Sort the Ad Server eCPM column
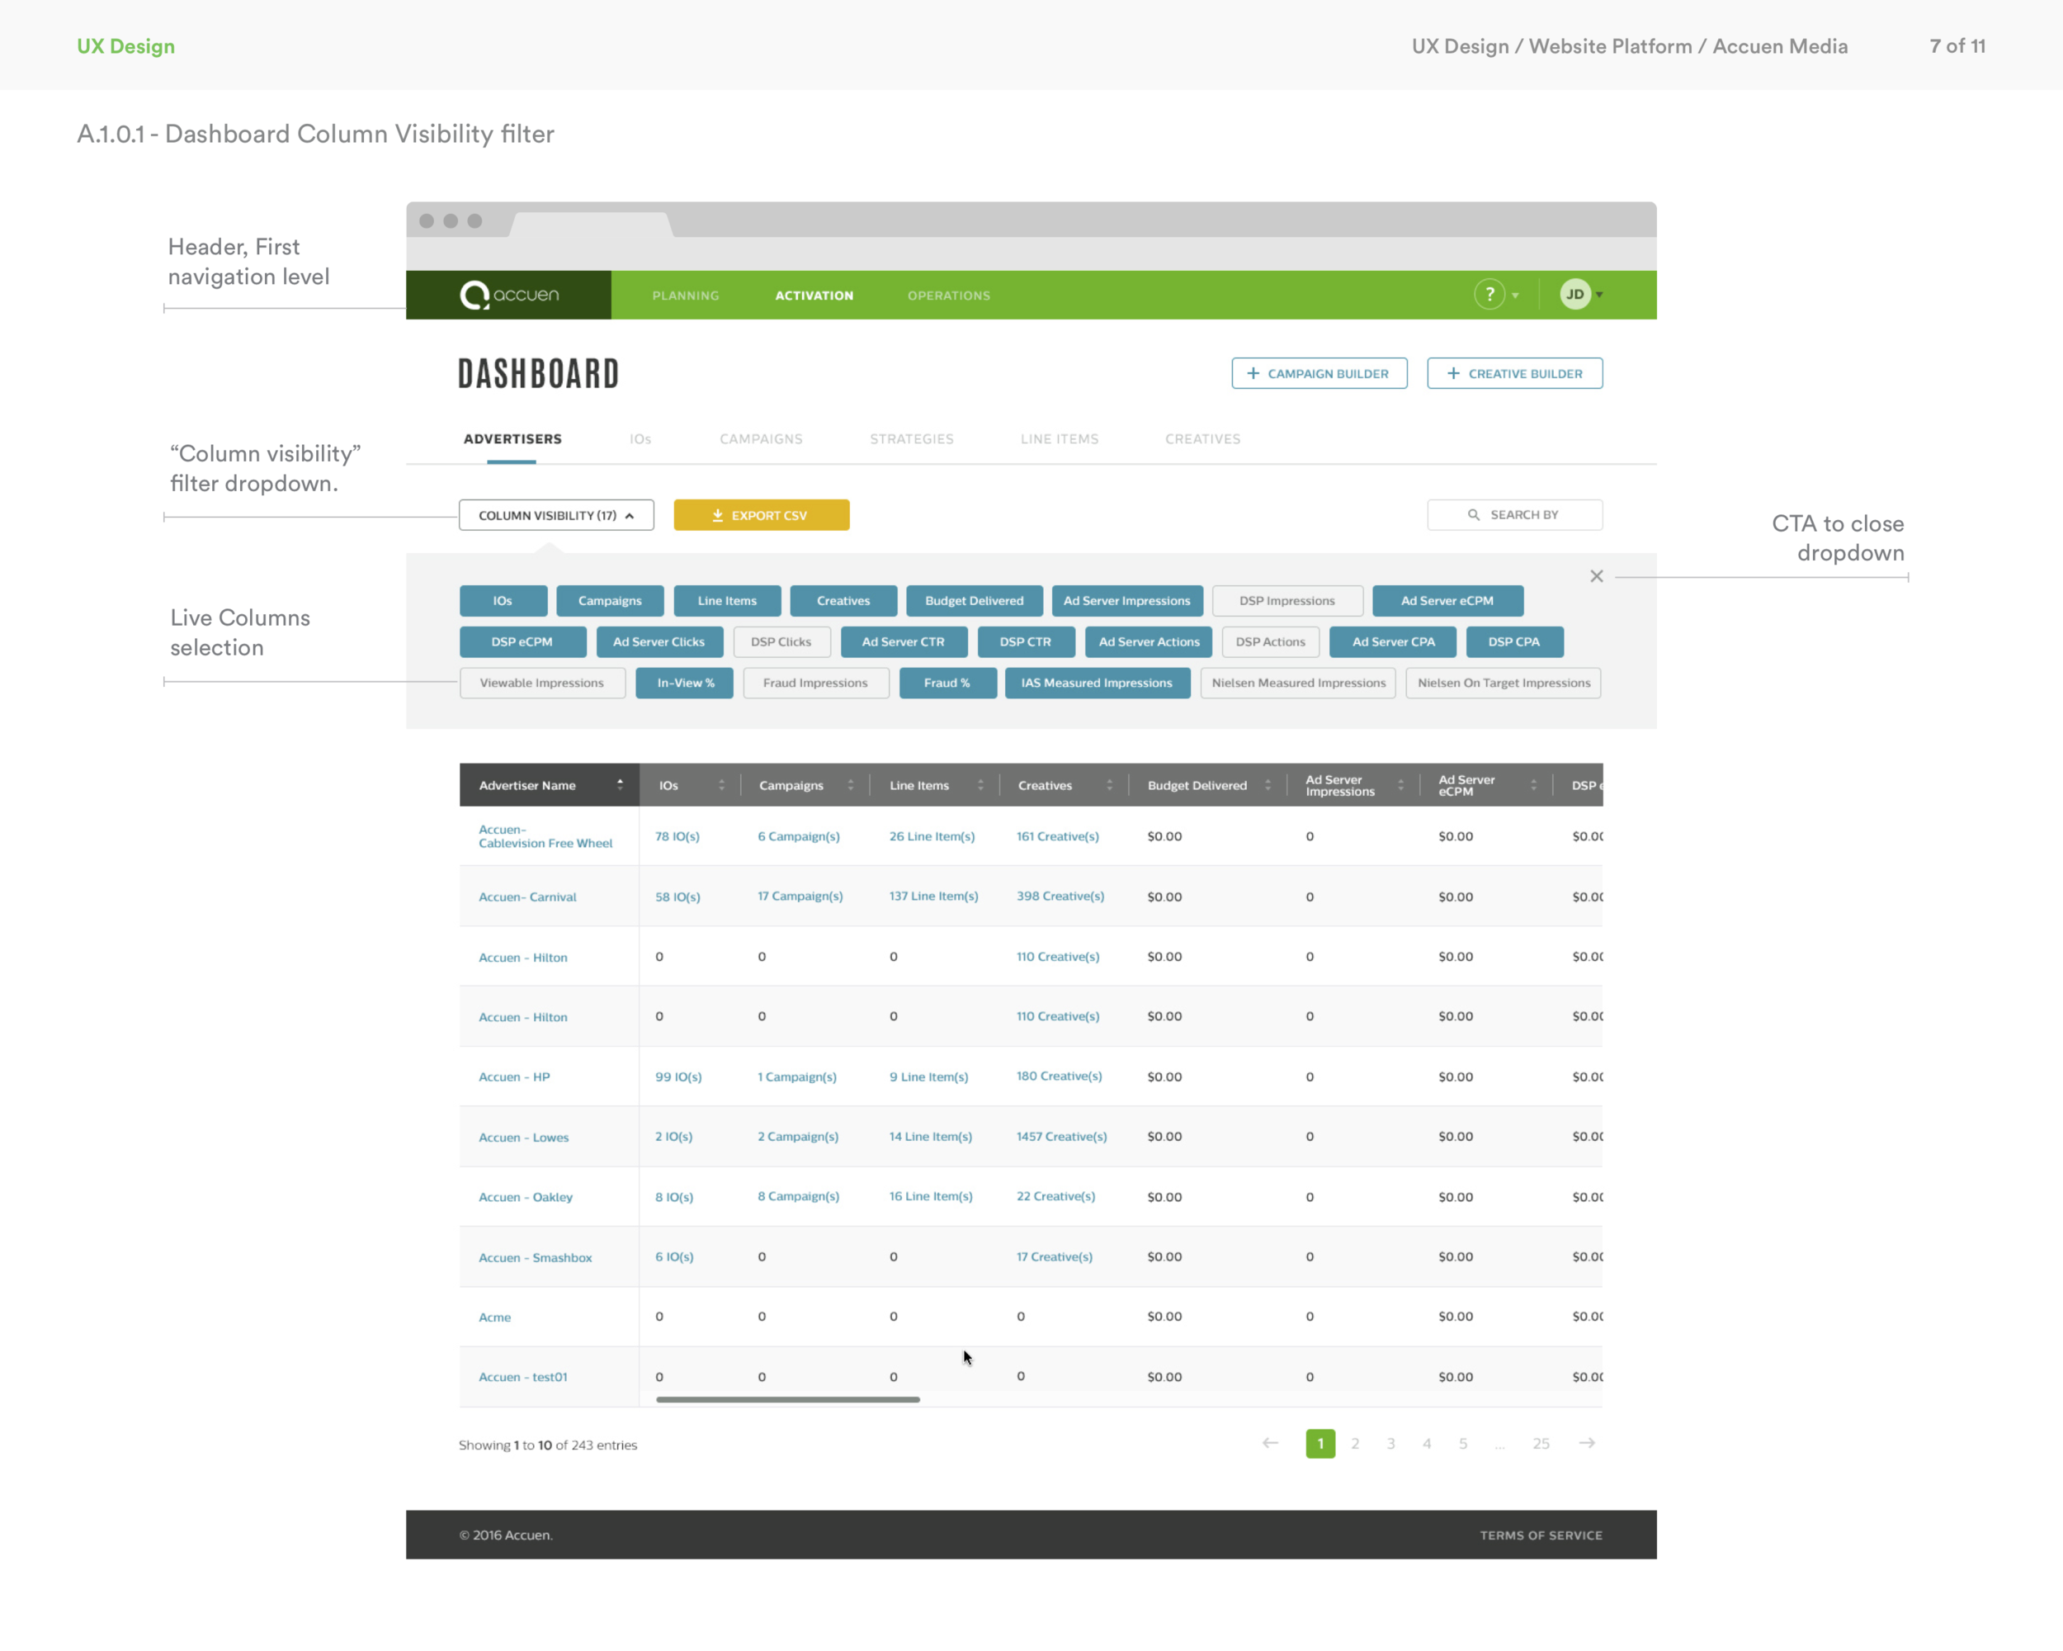 click(x=1533, y=785)
